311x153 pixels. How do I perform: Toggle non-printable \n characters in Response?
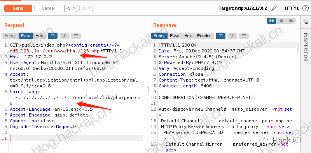pos(232,36)
